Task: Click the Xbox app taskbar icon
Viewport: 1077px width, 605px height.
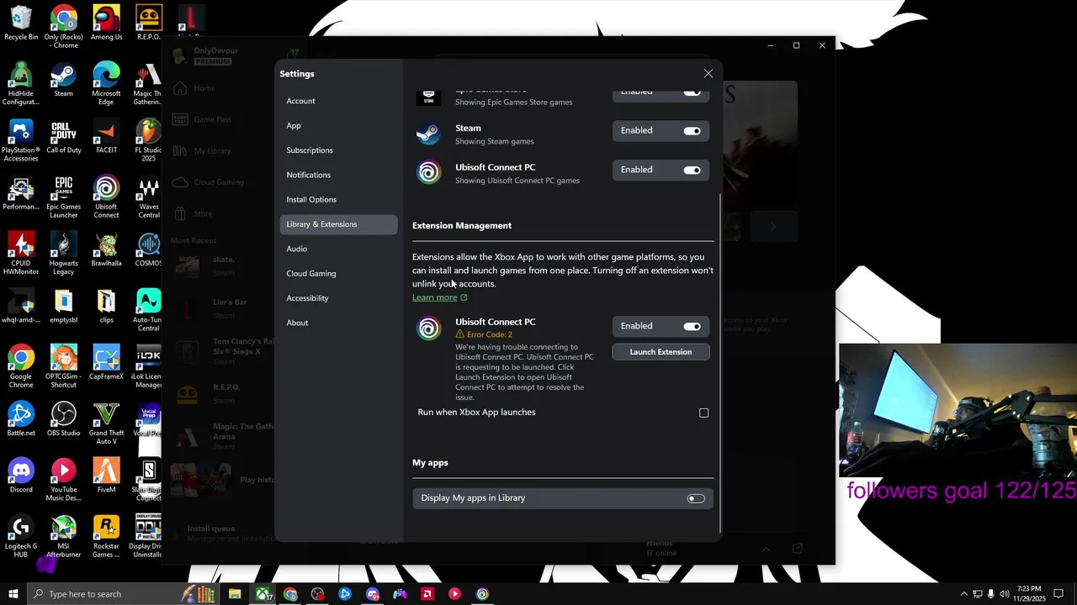Action: [x=263, y=594]
